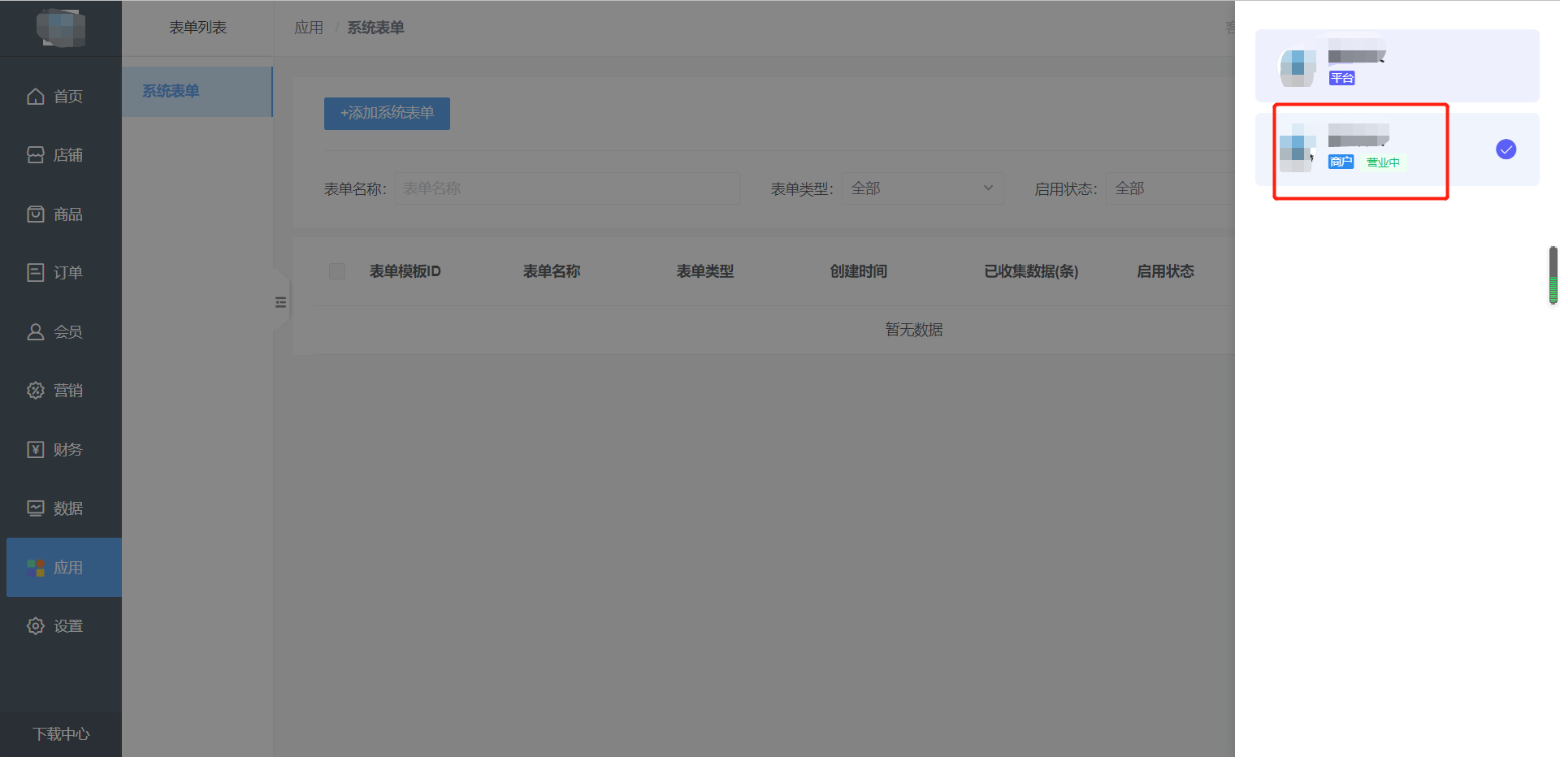The height and width of the screenshot is (757, 1560).
Task: Click the home icon in the sidebar
Action: tap(36, 97)
